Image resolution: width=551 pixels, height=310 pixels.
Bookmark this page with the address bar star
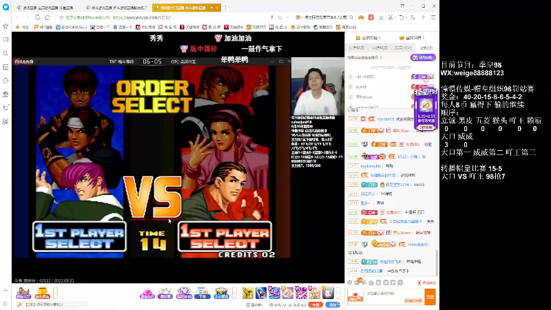(61, 17)
